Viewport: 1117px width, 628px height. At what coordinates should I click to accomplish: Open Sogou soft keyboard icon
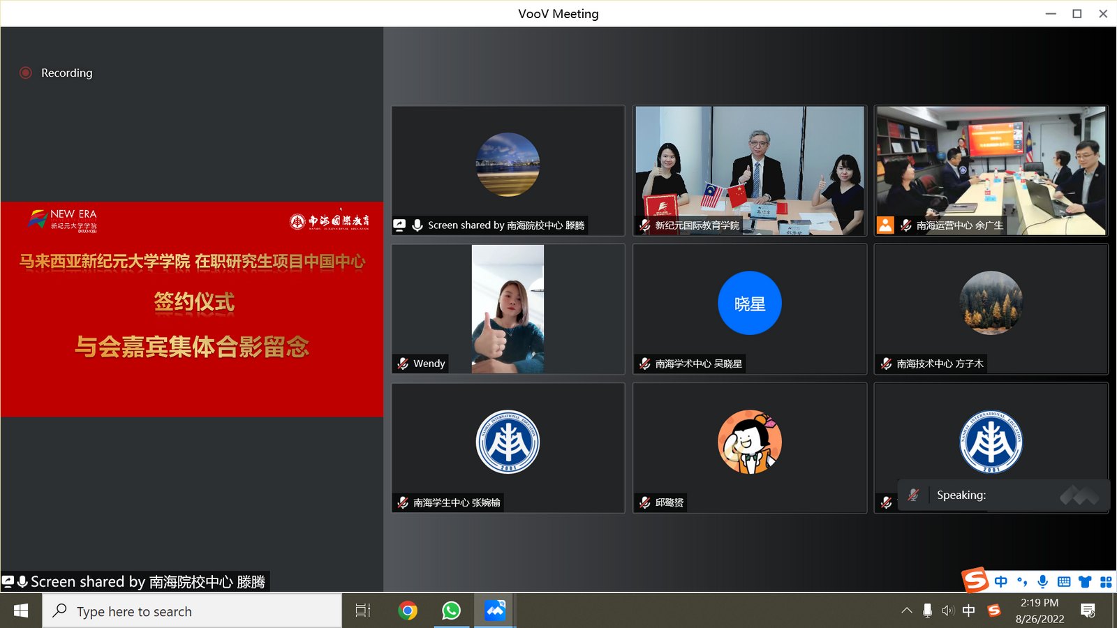1064,582
